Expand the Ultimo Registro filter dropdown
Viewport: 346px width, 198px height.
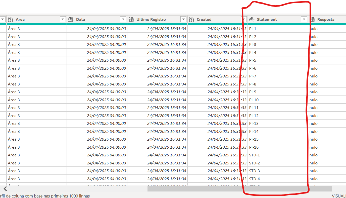coord(183,19)
